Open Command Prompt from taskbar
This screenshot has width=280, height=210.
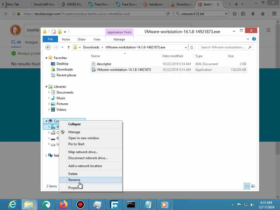tap(131, 205)
